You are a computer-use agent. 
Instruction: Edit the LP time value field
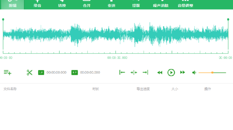(x=57, y=72)
